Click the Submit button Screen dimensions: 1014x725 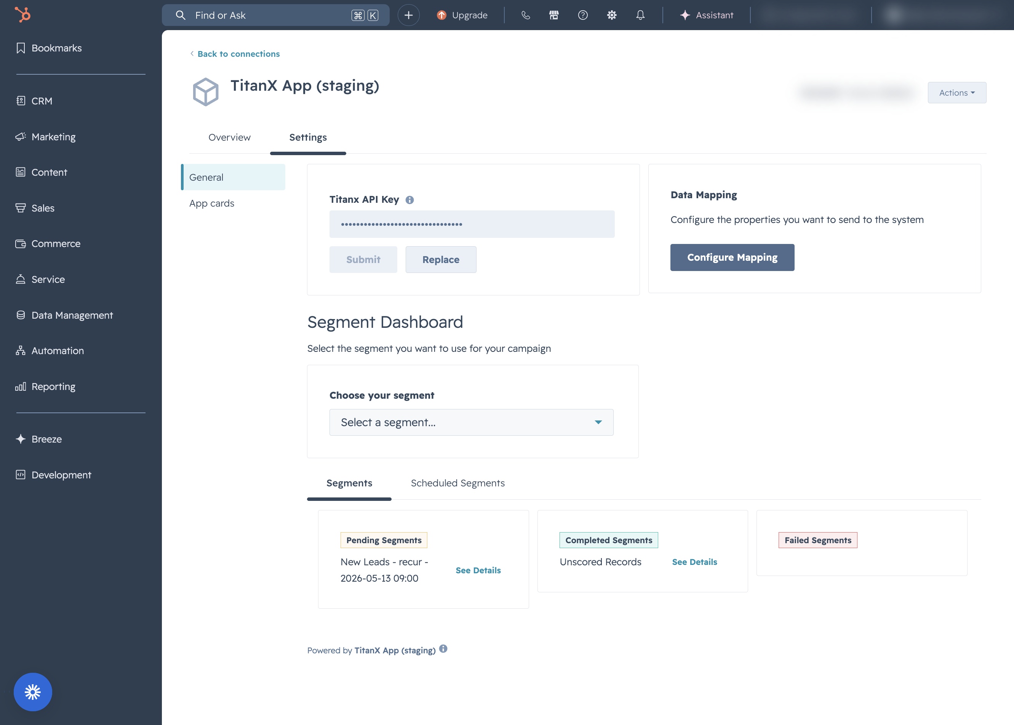(363, 259)
